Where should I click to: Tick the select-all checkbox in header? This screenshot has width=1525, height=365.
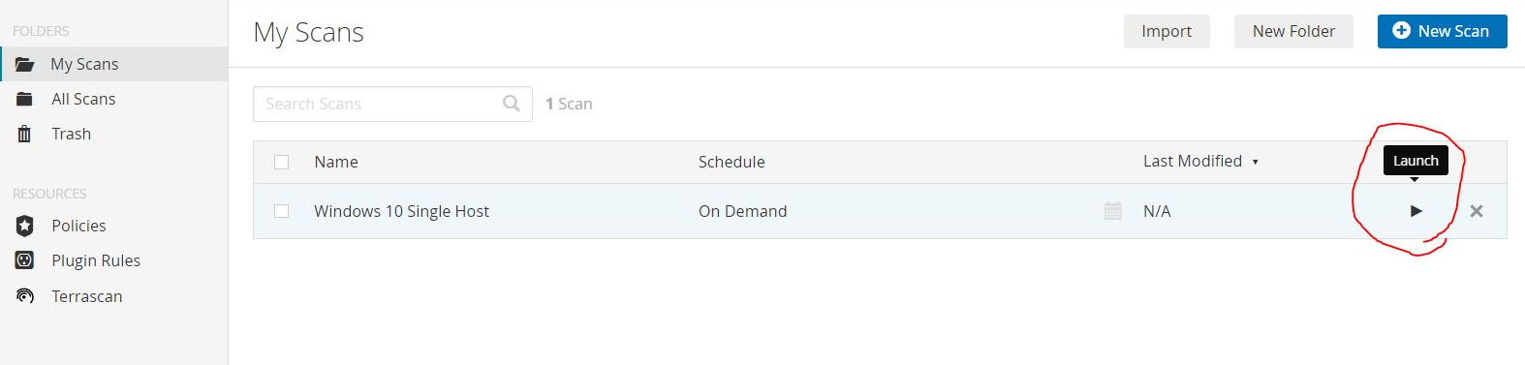click(281, 162)
